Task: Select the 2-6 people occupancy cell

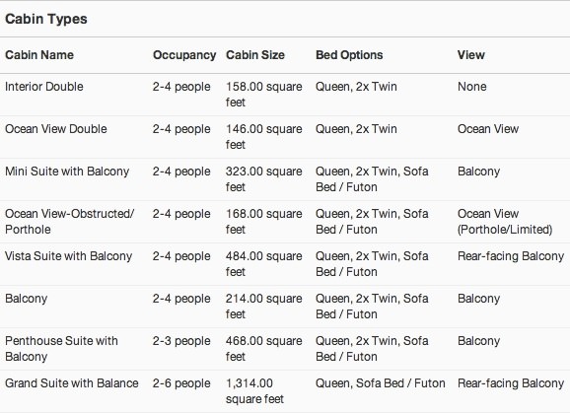Action: [181, 383]
